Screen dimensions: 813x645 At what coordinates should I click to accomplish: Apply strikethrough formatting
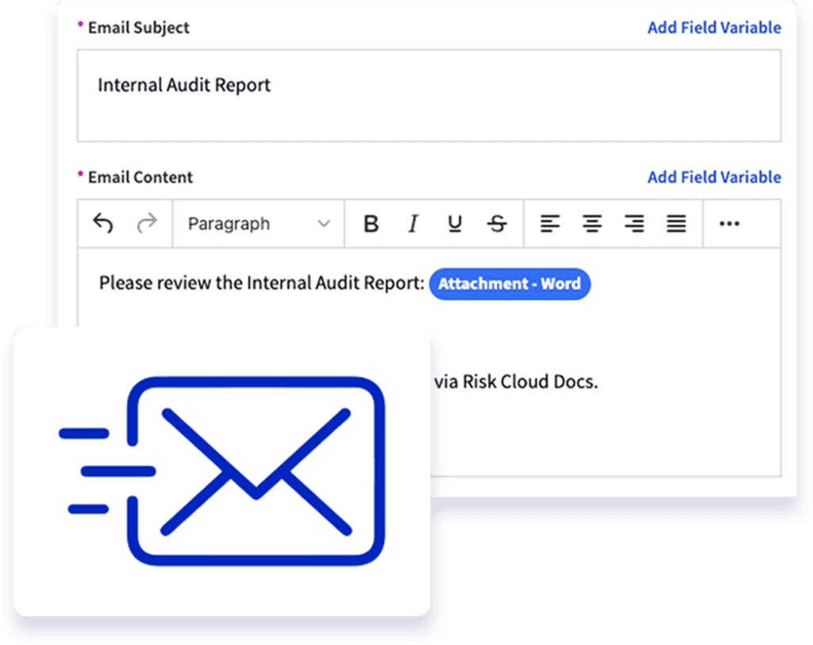496,224
